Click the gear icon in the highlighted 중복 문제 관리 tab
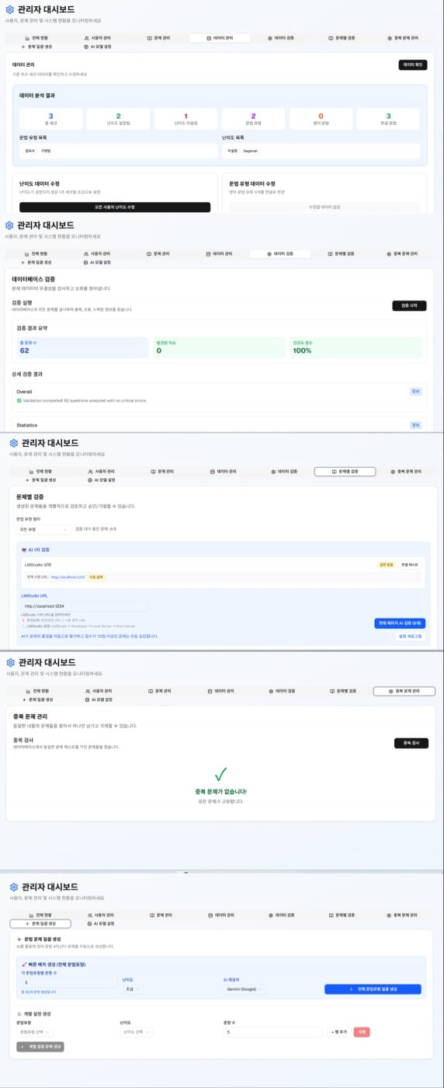The width and height of the screenshot is (444, 1088). click(390, 691)
